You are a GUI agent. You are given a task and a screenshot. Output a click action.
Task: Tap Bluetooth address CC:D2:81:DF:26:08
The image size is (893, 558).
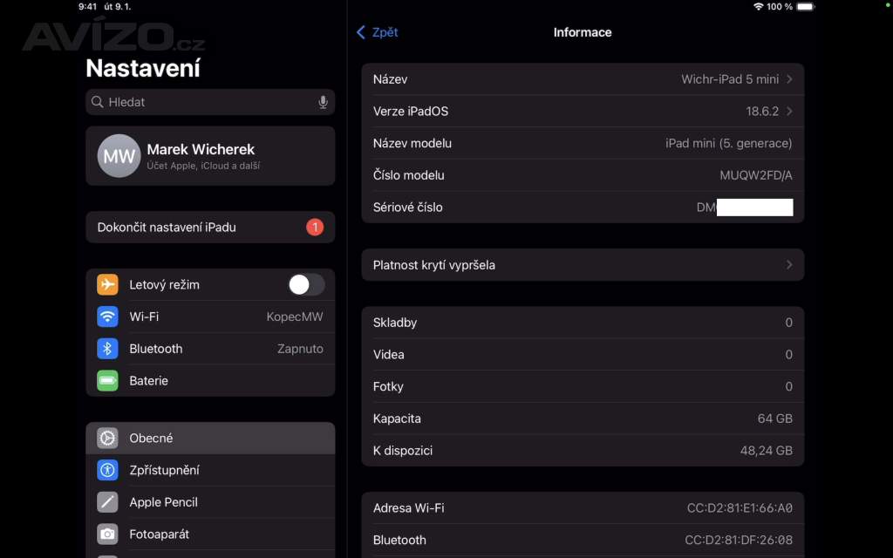[x=738, y=540]
